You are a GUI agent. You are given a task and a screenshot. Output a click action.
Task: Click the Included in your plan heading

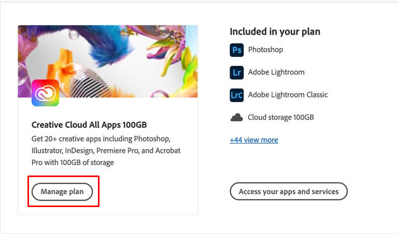click(275, 32)
